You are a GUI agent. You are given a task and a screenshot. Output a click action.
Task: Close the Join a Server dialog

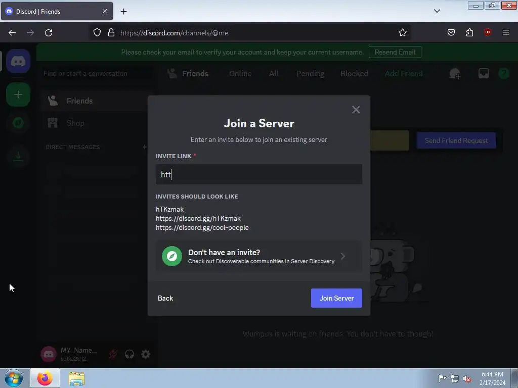click(x=356, y=110)
